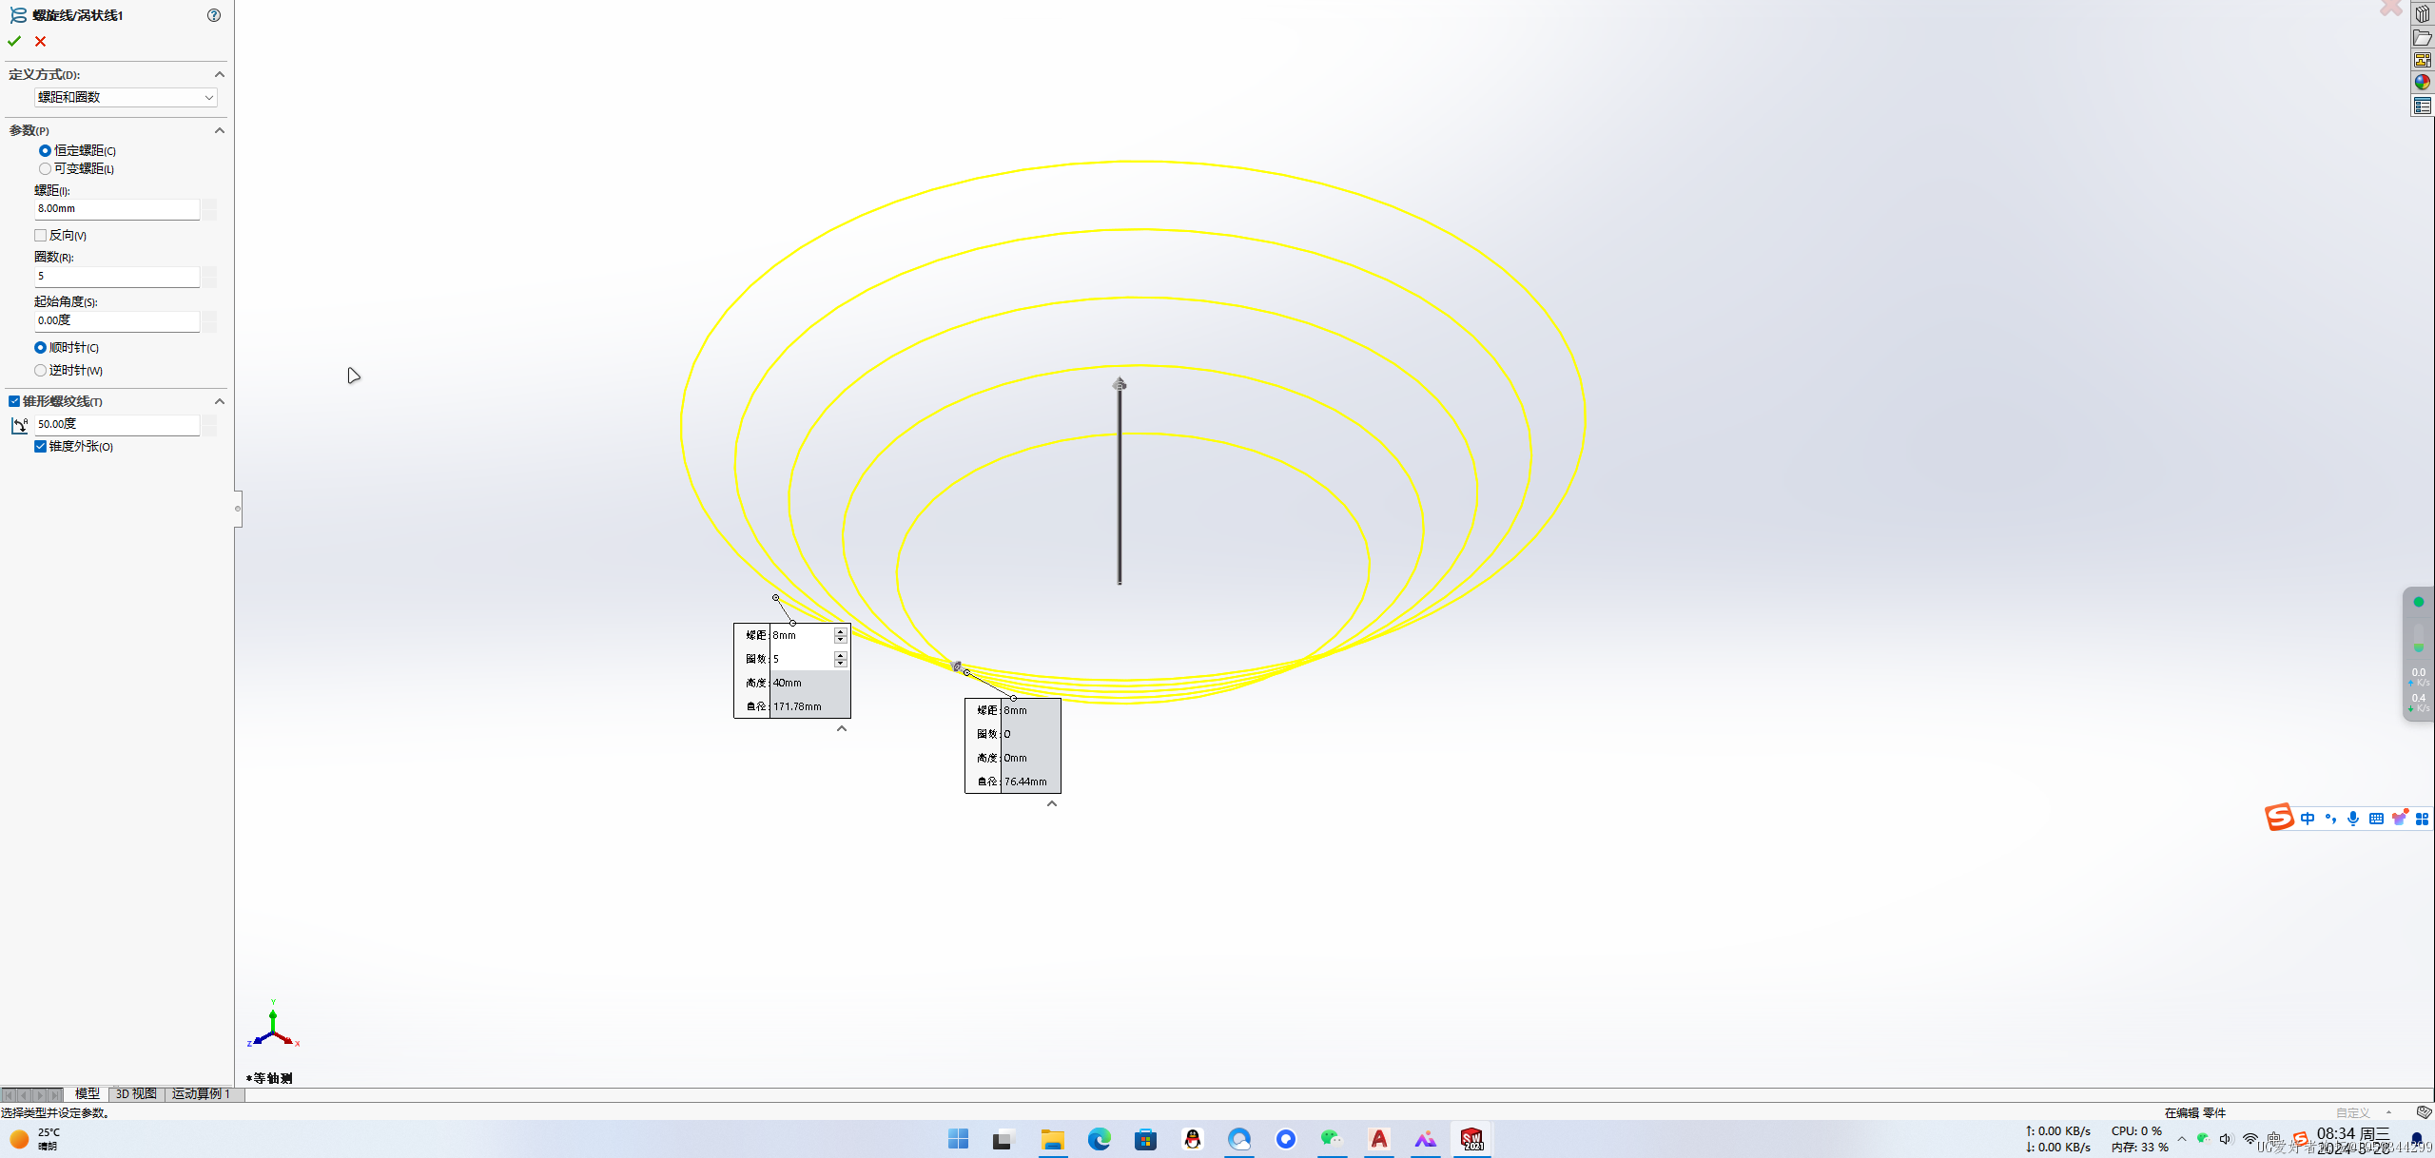
Task: Open the 自定义 unit system arrow in status bar
Action: click(x=2388, y=1112)
